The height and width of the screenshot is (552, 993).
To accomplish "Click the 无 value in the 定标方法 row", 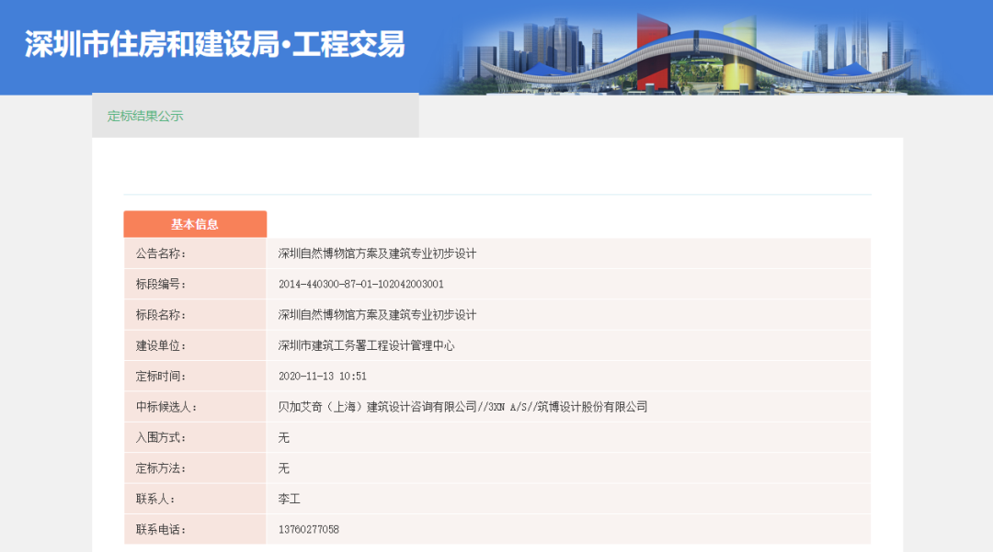I will click(x=284, y=468).
